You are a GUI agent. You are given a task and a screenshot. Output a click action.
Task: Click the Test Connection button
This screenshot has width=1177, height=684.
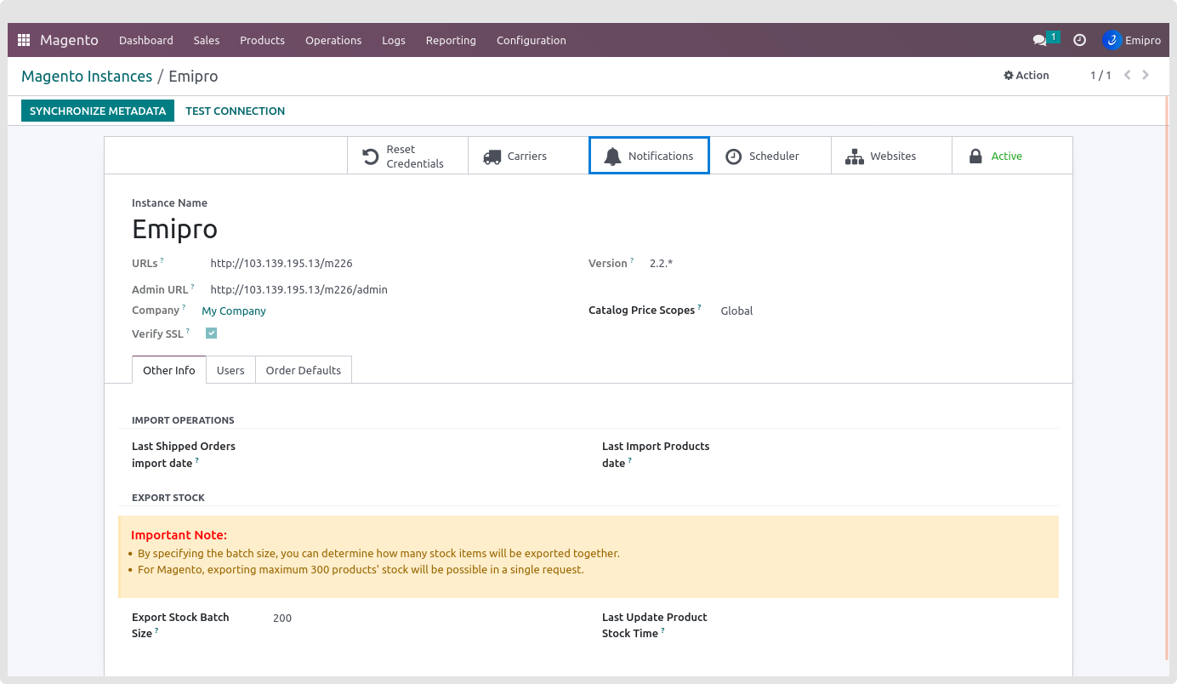coord(235,111)
